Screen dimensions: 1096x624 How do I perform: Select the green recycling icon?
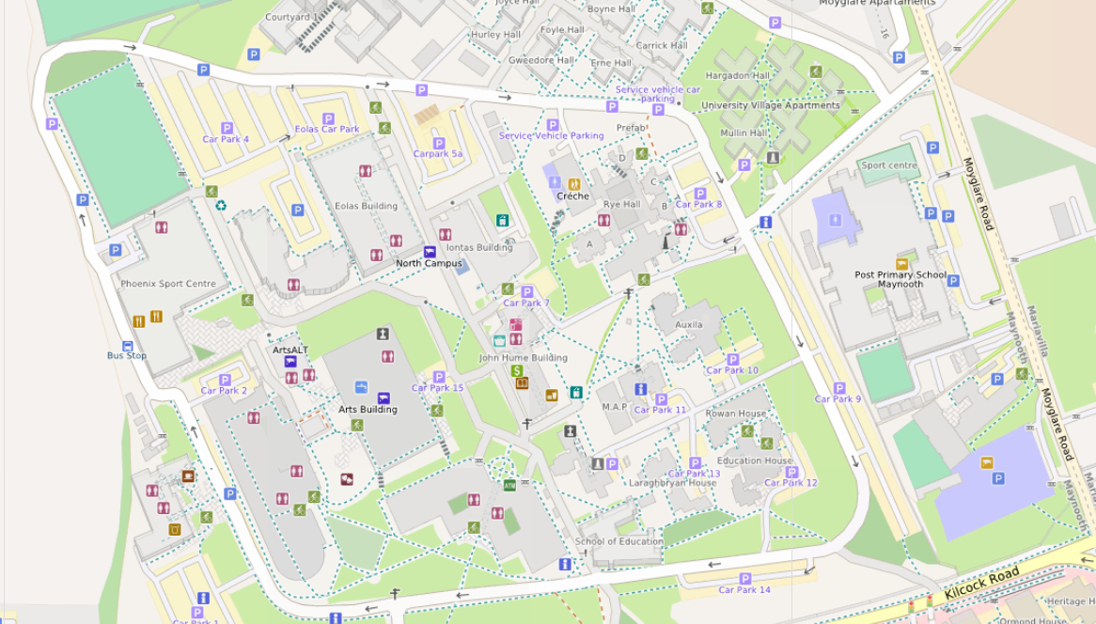tap(221, 206)
